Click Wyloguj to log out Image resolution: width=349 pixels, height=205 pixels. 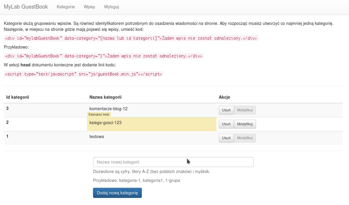(111, 7)
